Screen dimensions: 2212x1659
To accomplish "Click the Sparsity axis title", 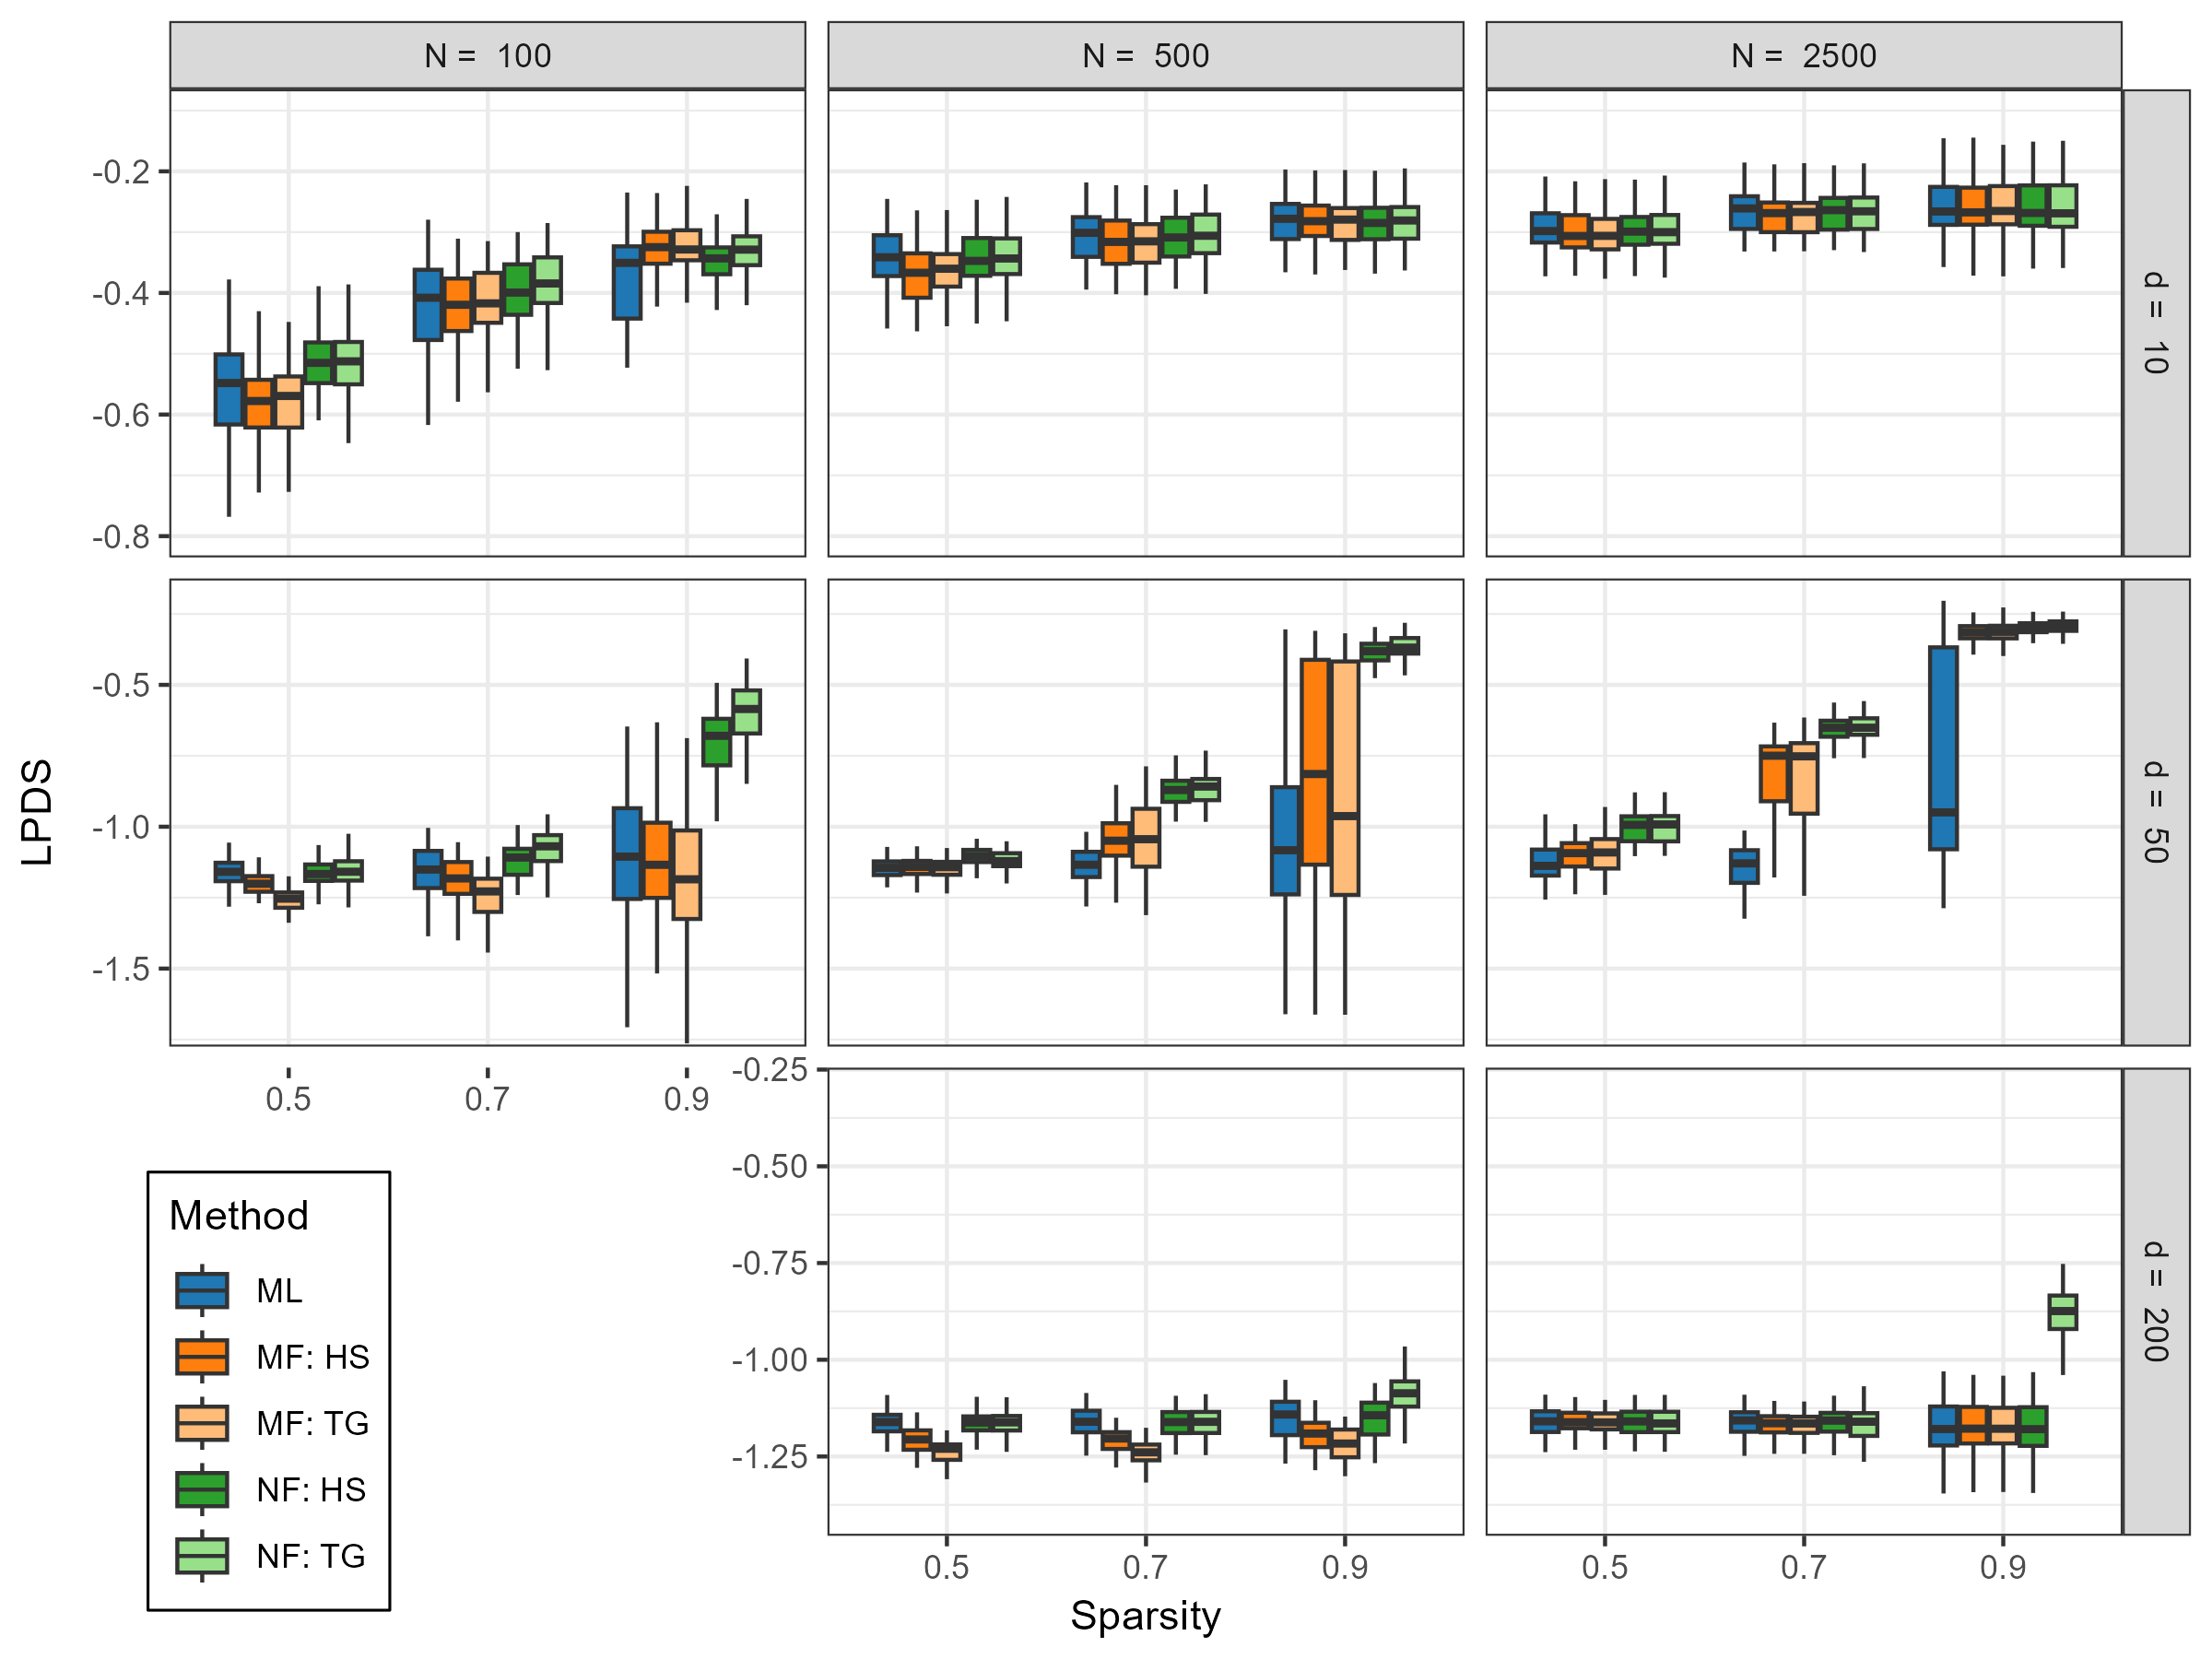I will click(x=1145, y=1616).
